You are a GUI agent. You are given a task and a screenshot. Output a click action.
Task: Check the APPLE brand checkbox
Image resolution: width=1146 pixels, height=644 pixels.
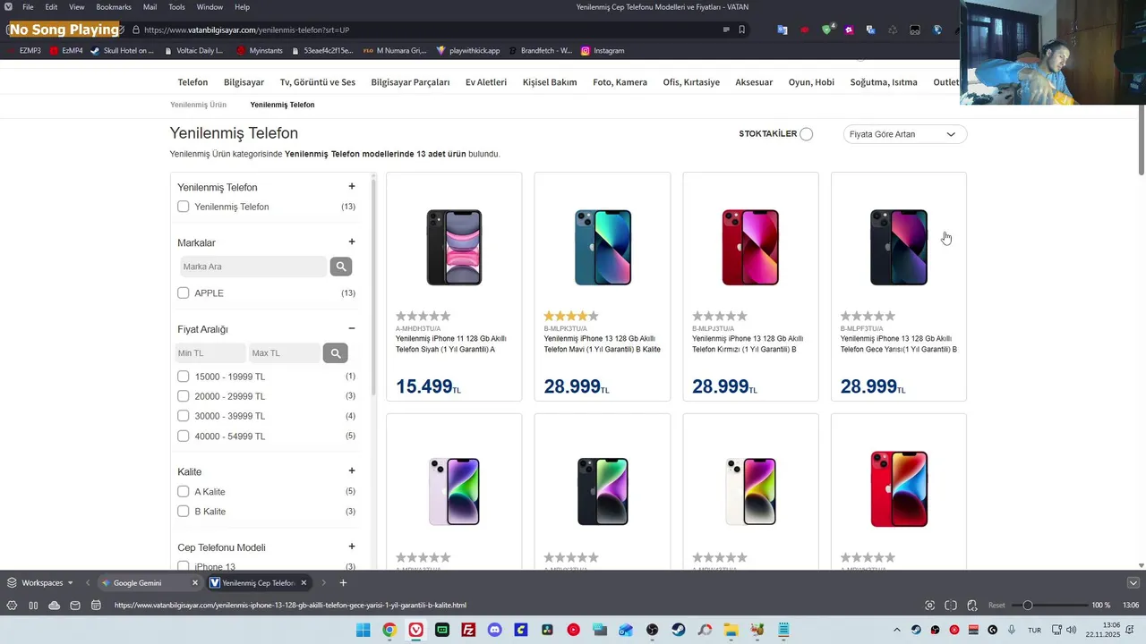tap(184, 292)
